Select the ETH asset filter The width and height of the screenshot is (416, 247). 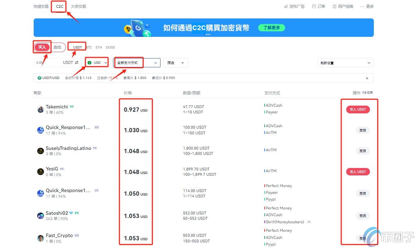click(x=99, y=47)
